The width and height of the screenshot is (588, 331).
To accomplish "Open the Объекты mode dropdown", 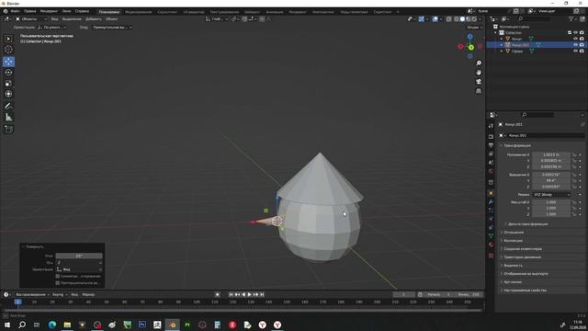I will 31,18.
